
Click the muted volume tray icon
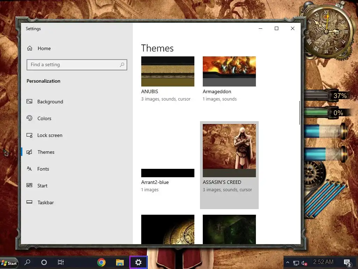point(305,263)
